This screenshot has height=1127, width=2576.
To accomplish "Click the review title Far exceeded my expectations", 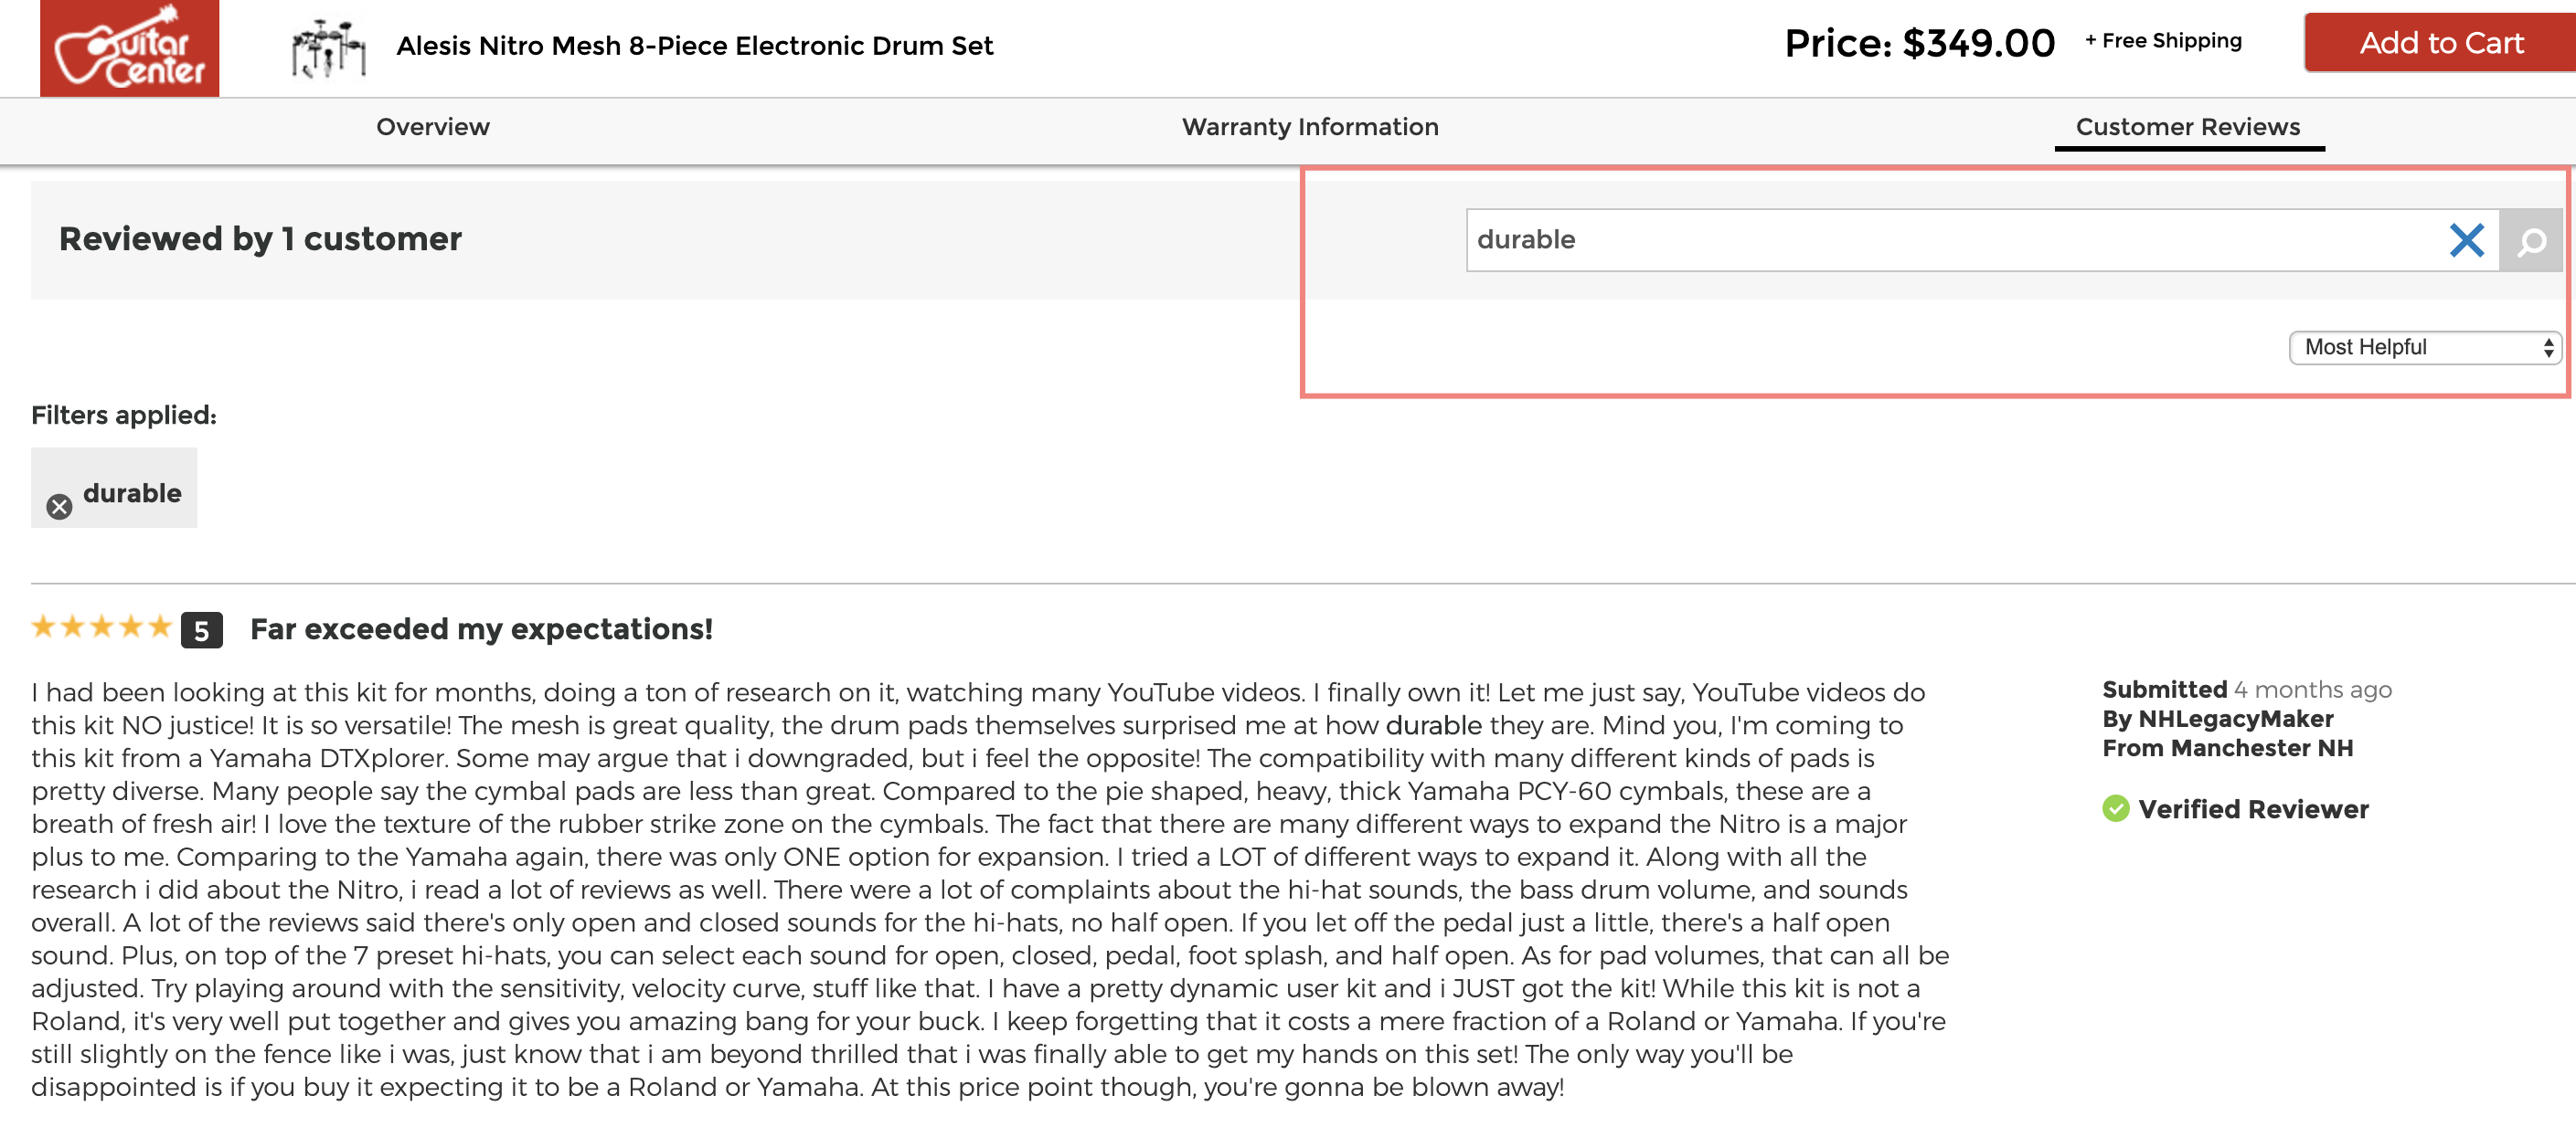I will 481,629.
